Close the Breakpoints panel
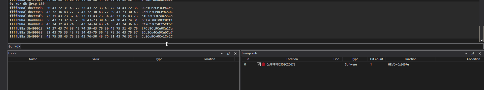This screenshot has width=484, height=90. tap(480, 53)
